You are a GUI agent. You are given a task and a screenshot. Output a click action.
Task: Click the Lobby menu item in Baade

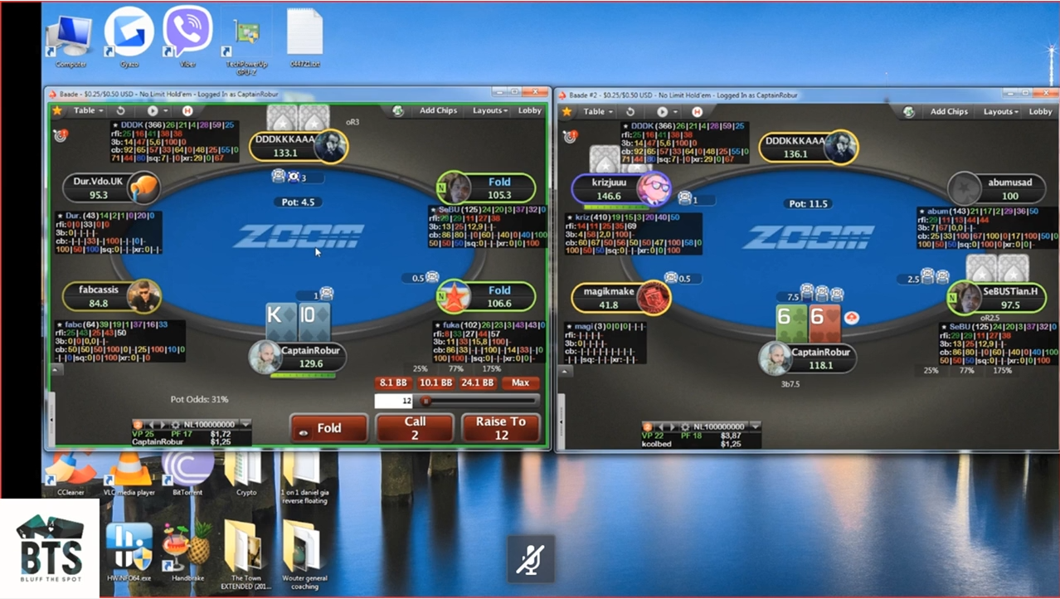click(x=530, y=110)
